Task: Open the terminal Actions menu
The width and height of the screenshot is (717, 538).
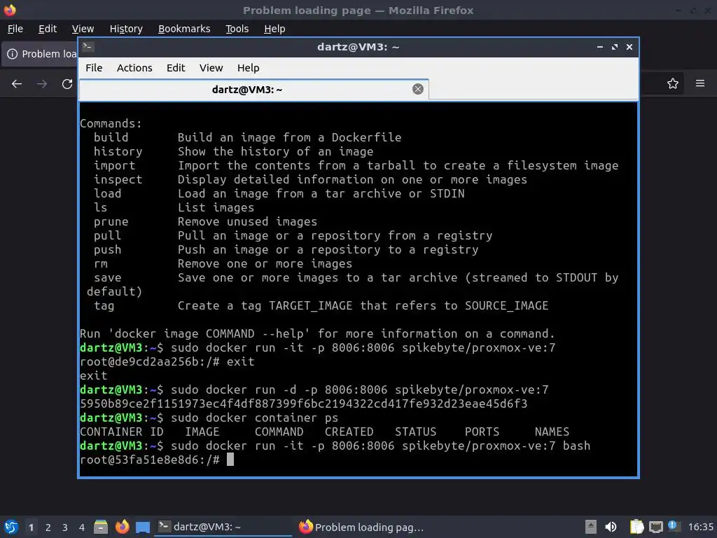Action: pos(134,68)
